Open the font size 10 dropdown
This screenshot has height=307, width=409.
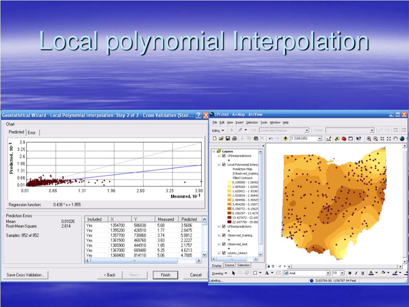point(342,273)
